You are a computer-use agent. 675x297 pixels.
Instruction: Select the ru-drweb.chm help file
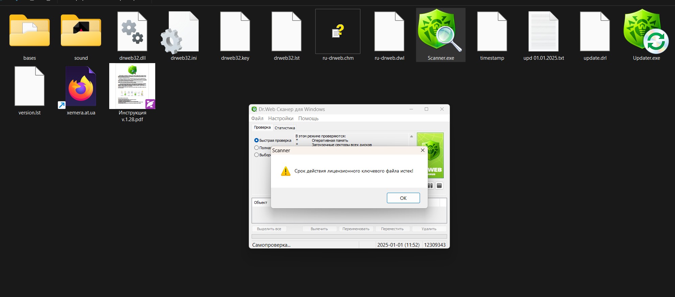(x=337, y=32)
